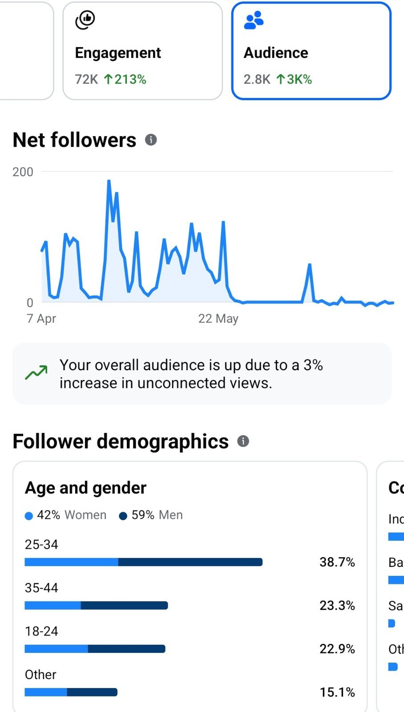Tap the green trending-up arrow icon
The image size is (404, 712).
tap(36, 373)
